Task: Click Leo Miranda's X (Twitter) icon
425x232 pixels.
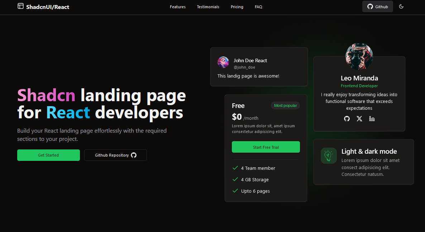Action: pyautogui.click(x=359, y=119)
